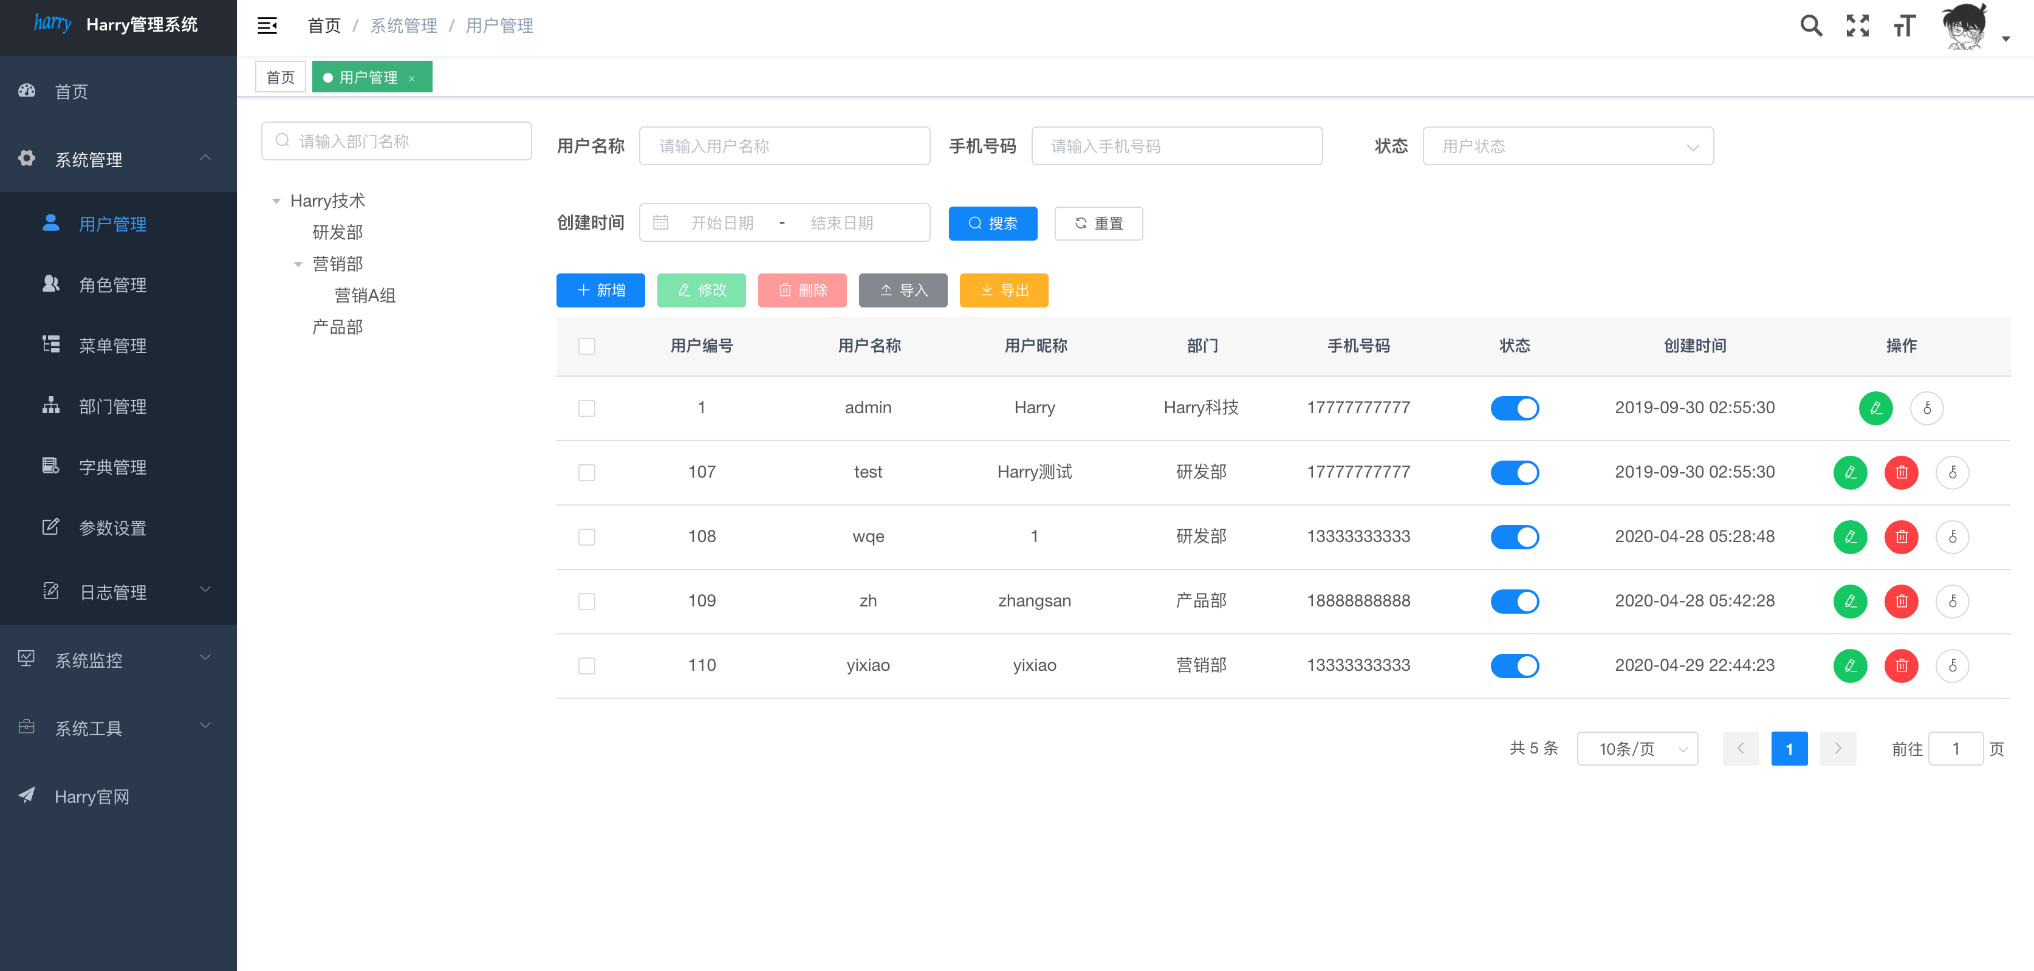Click green edit icon for admin row
Viewport: 2034px width, 971px height.
1875,408
